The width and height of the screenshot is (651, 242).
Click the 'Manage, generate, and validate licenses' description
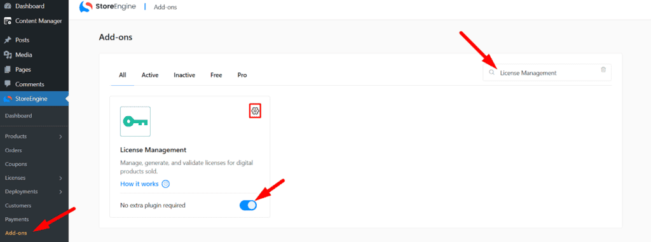coord(186,167)
